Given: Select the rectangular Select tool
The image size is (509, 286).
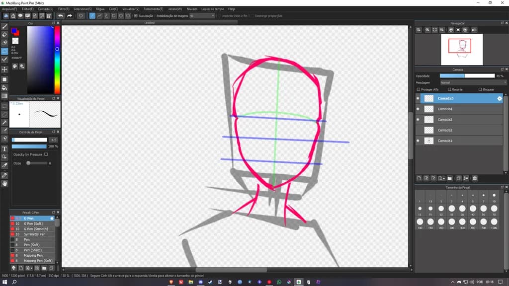Looking at the screenshot, I should (4, 106).
